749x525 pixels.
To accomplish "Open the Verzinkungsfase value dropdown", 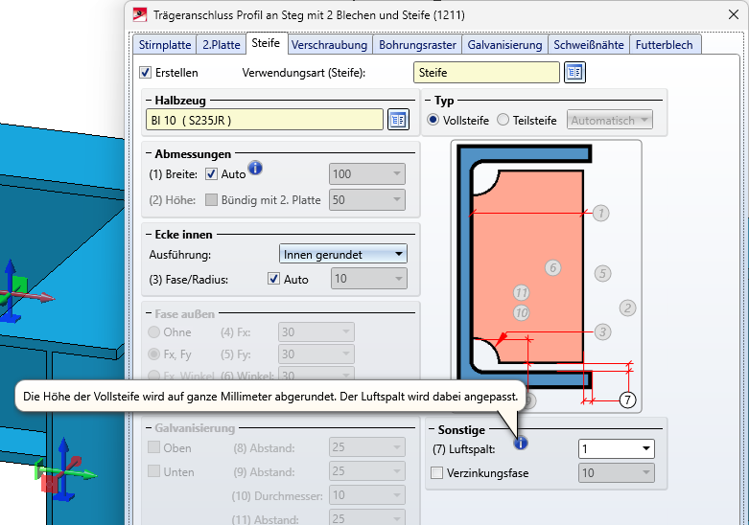I will pyautogui.click(x=617, y=473).
